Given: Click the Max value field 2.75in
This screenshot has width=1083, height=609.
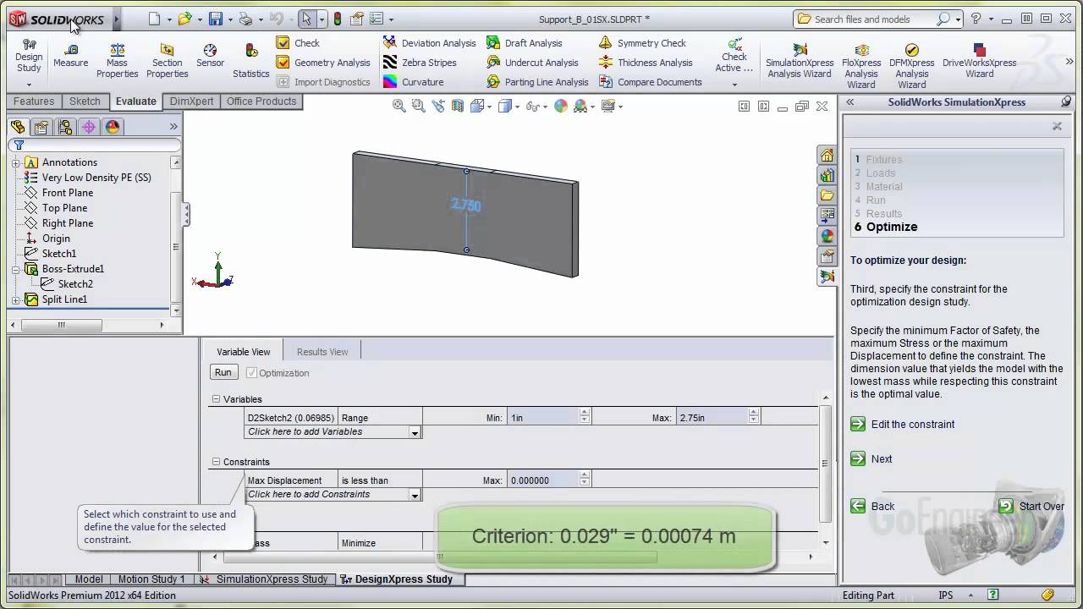Looking at the screenshot, I should point(712,418).
